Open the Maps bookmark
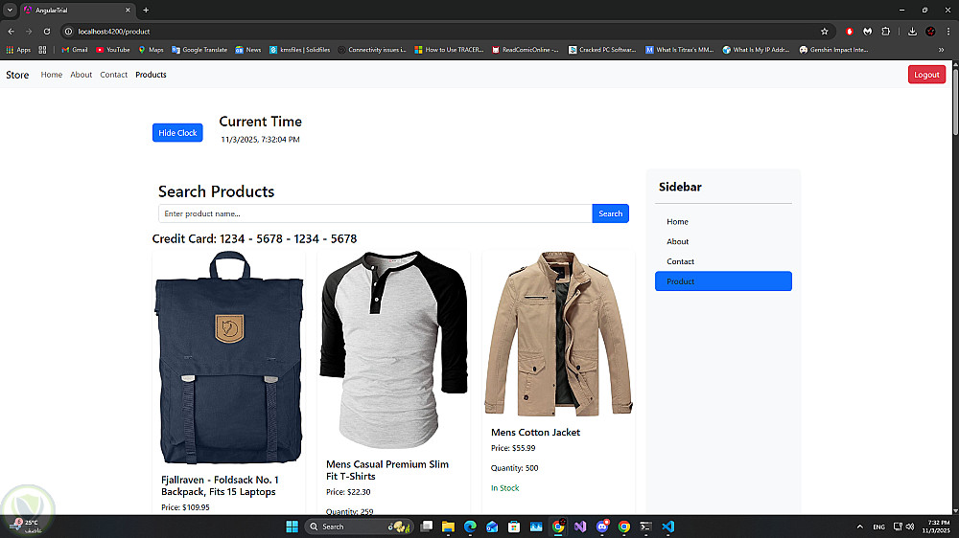The width and height of the screenshot is (959, 538). click(152, 50)
